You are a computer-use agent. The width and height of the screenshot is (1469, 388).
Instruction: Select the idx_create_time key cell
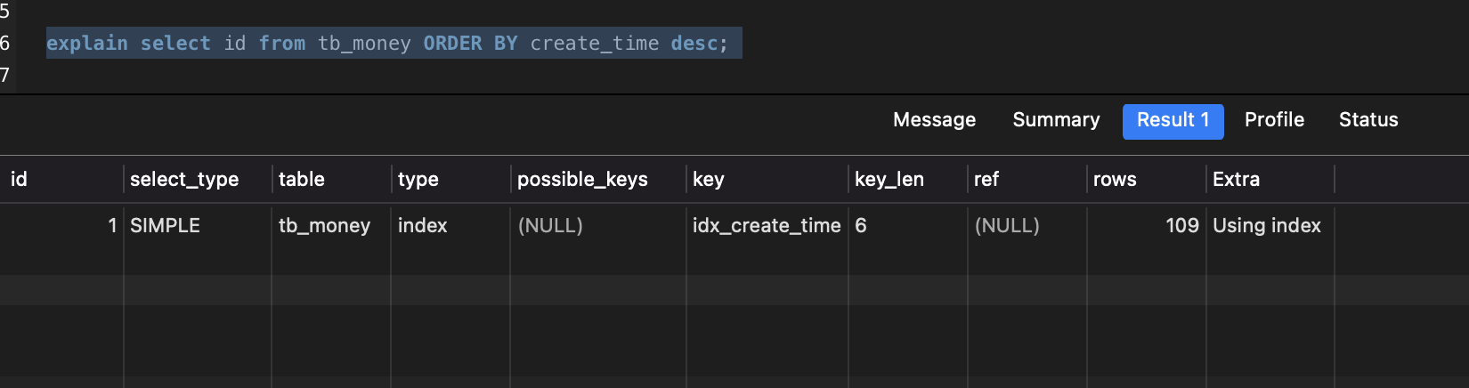[766, 226]
